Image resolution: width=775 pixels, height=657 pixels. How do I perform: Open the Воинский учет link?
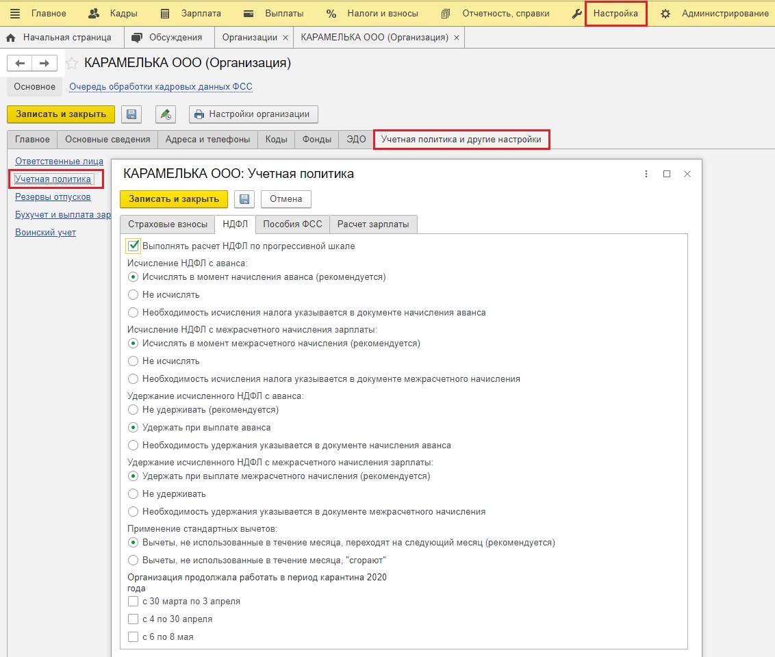(x=45, y=232)
